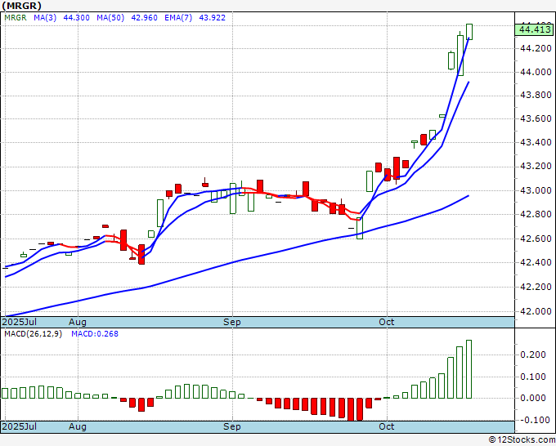Image resolution: width=556 pixels, height=446 pixels.
Task: Click the 44.200 price axis label
Action: pyautogui.click(x=536, y=48)
